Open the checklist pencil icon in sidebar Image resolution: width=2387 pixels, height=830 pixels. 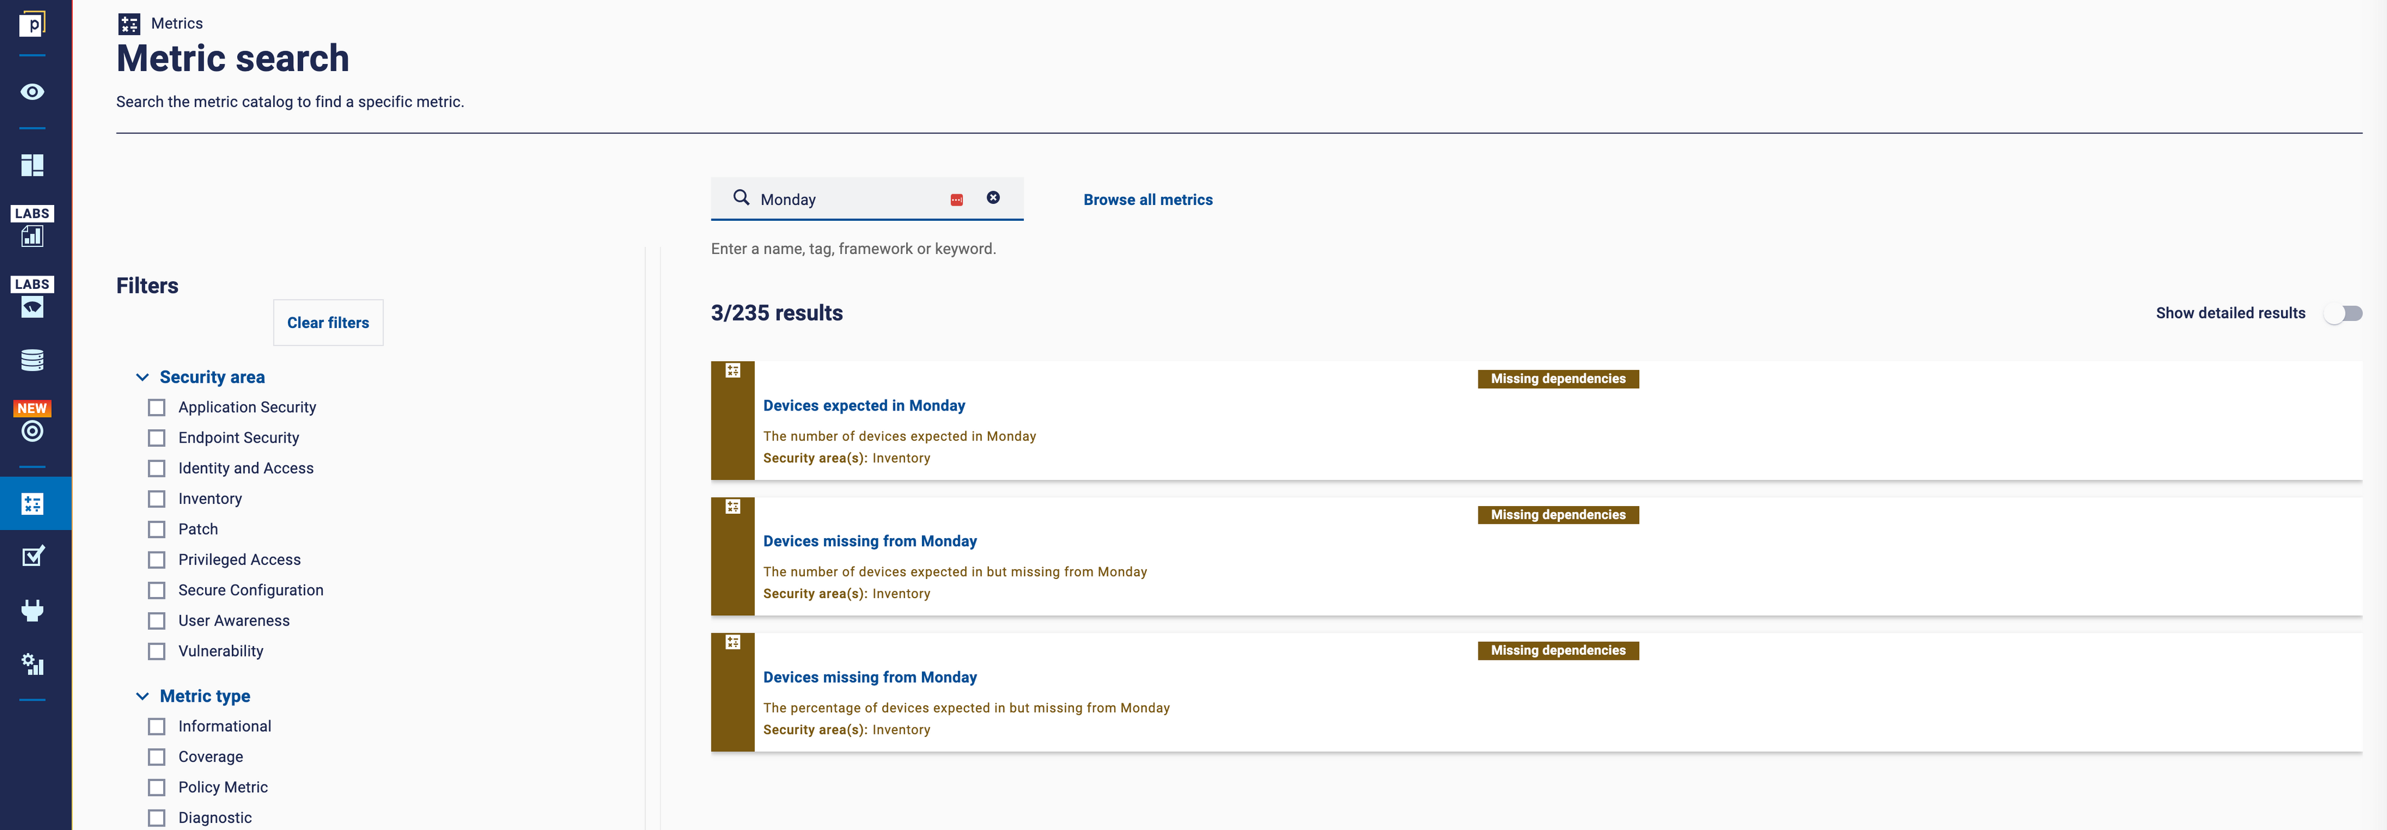tap(33, 556)
